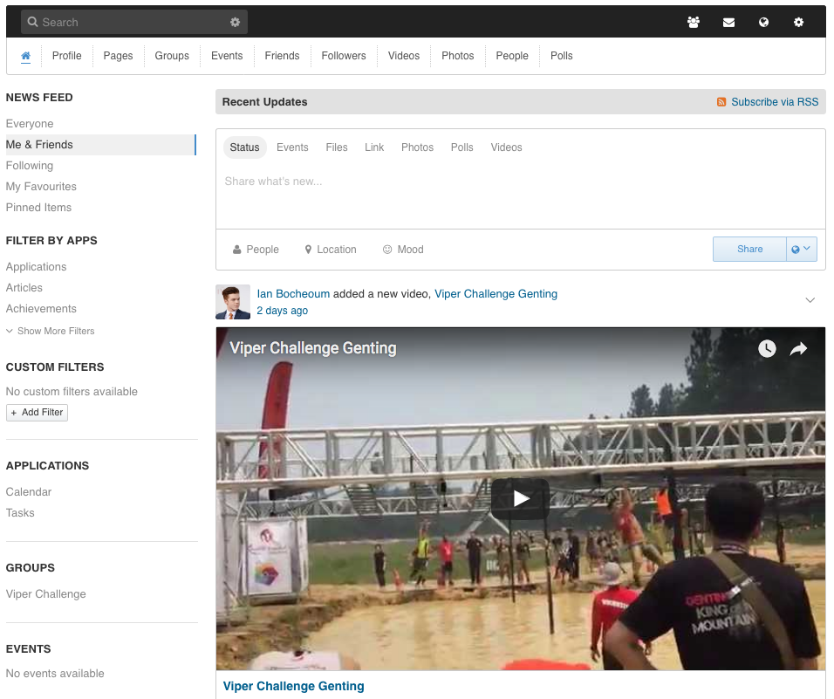The height and width of the screenshot is (699, 834).
Task: Click Subscribe via RSS
Action: 775,101
